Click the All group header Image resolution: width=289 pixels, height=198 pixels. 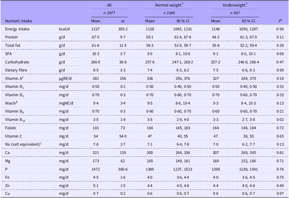click(x=109, y=5)
